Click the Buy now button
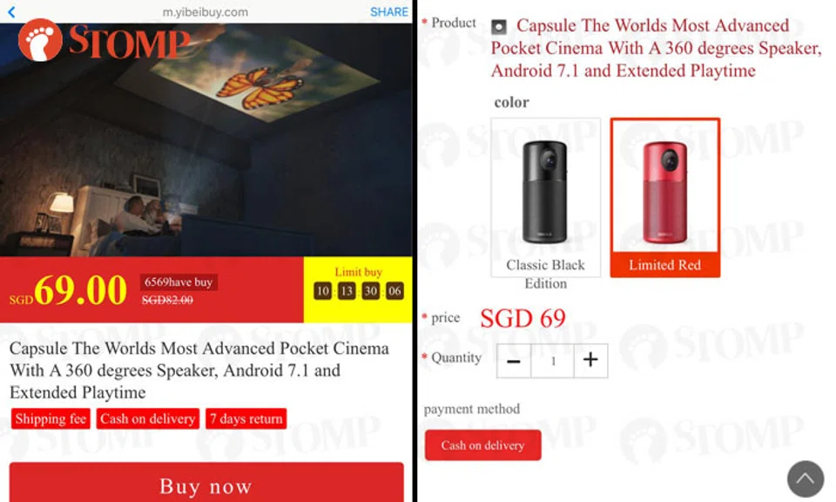Screen dimensions: 836x502 coord(206,484)
